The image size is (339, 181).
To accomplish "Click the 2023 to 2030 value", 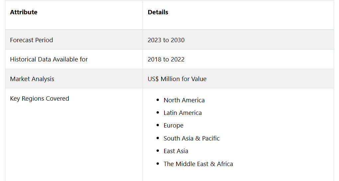I will coord(166,40).
